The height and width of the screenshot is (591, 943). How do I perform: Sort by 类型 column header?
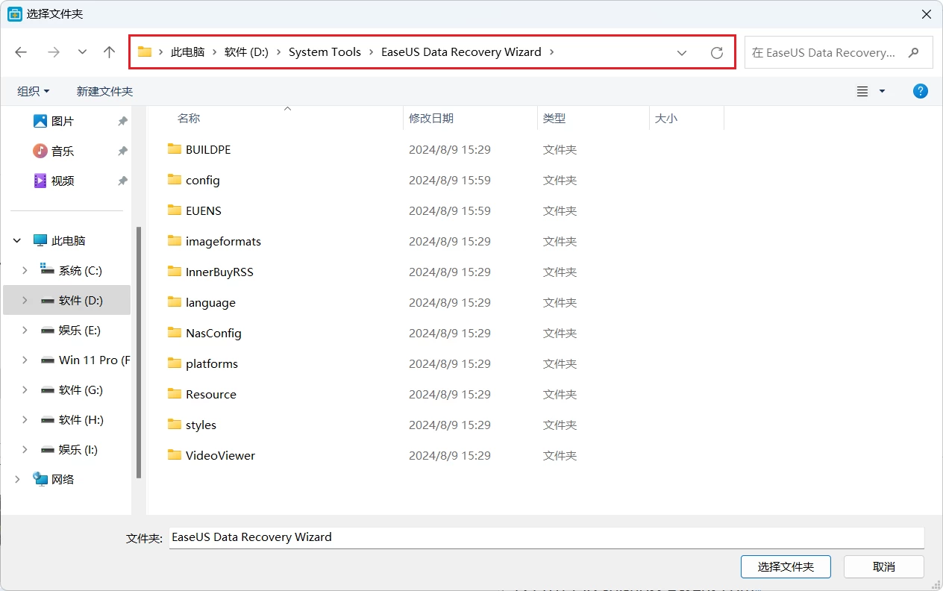coord(554,118)
